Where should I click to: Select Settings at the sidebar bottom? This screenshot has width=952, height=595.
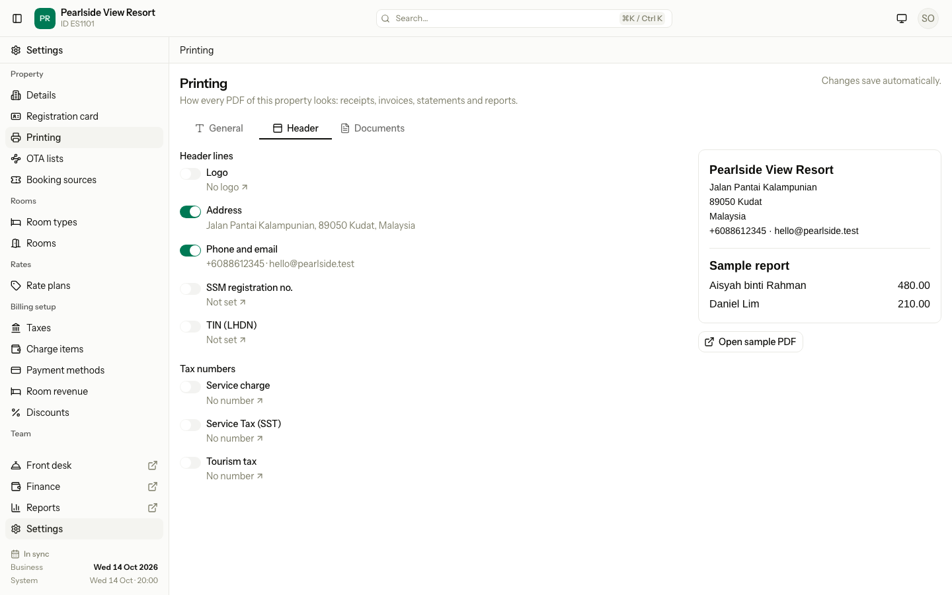pyautogui.click(x=84, y=529)
